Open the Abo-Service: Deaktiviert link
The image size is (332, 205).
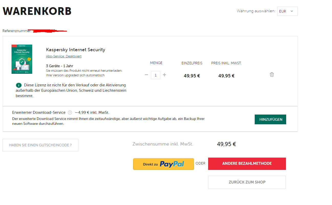(x=64, y=56)
